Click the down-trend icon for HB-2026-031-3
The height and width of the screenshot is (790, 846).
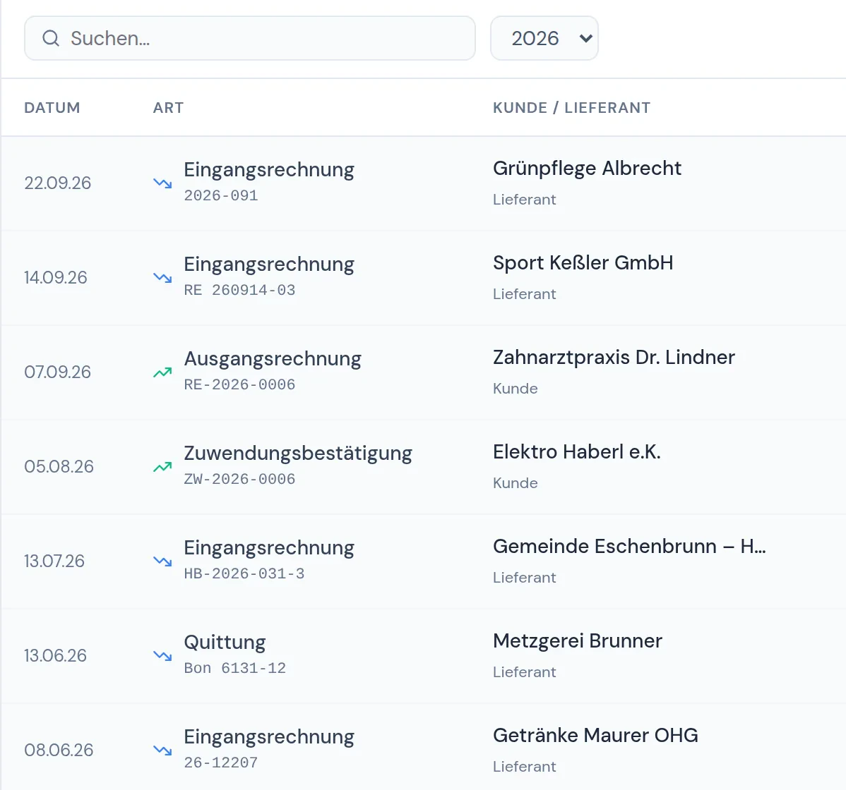tap(162, 561)
